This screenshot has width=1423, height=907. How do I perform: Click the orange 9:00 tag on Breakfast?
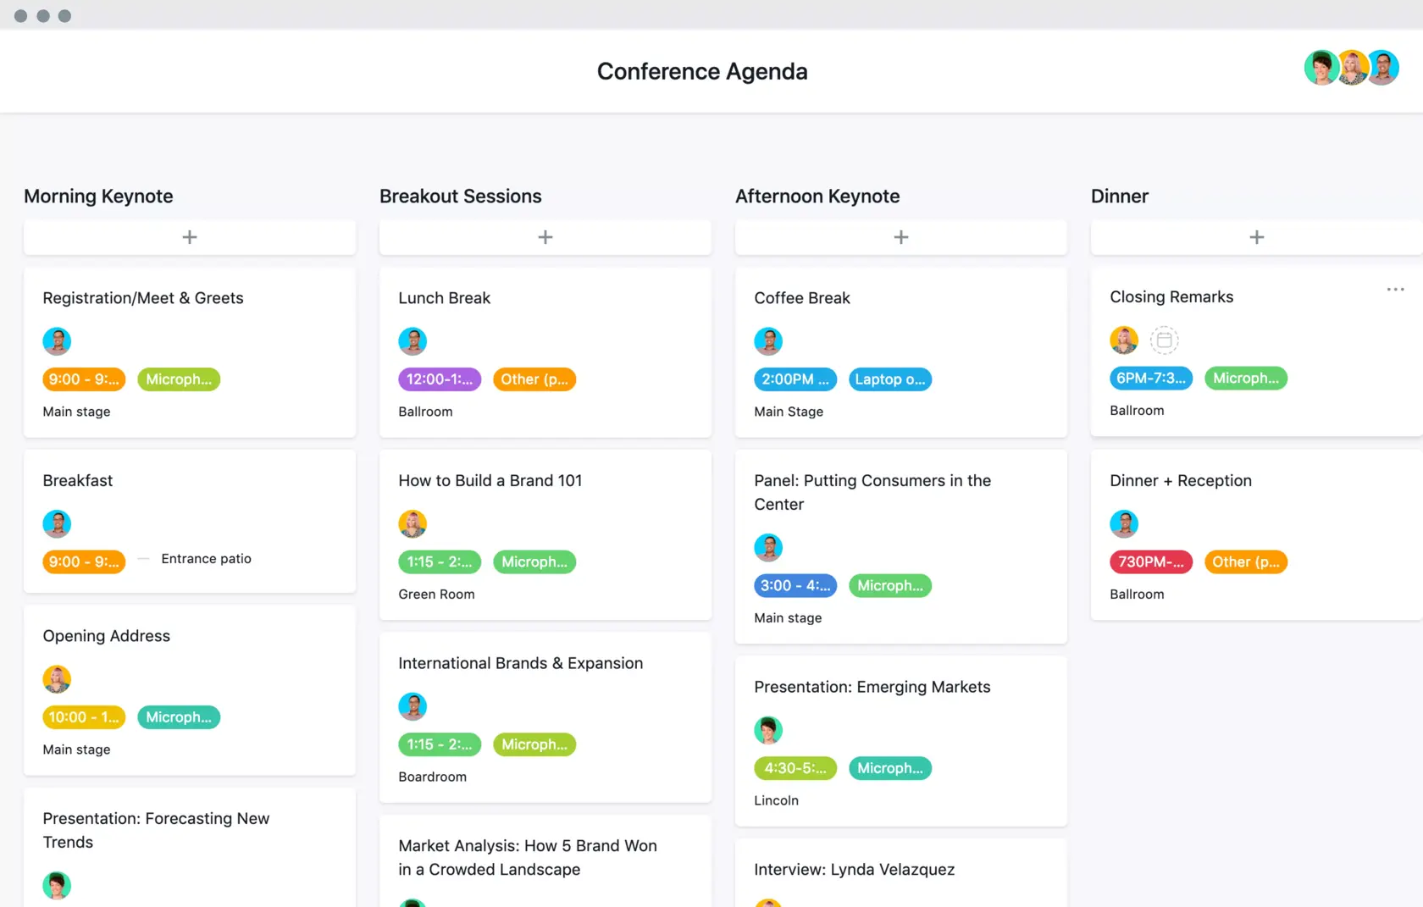[x=84, y=561]
